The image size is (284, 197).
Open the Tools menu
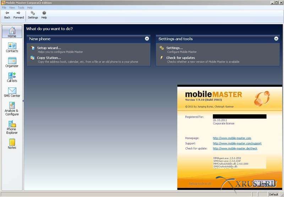pyautogui.click(x=21, y=7)
